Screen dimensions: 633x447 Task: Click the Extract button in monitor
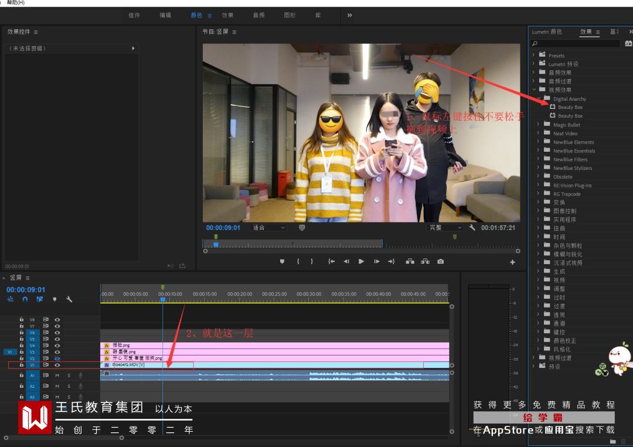[425, 261]
